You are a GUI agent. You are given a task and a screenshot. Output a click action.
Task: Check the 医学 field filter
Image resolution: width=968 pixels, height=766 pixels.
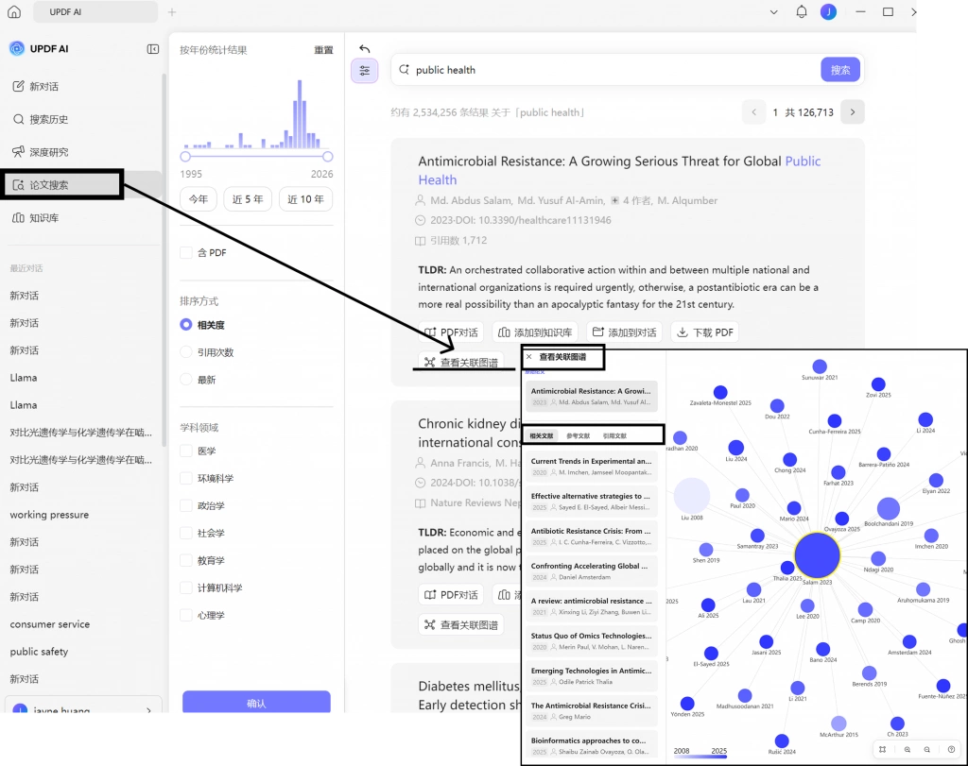point(186,451)
